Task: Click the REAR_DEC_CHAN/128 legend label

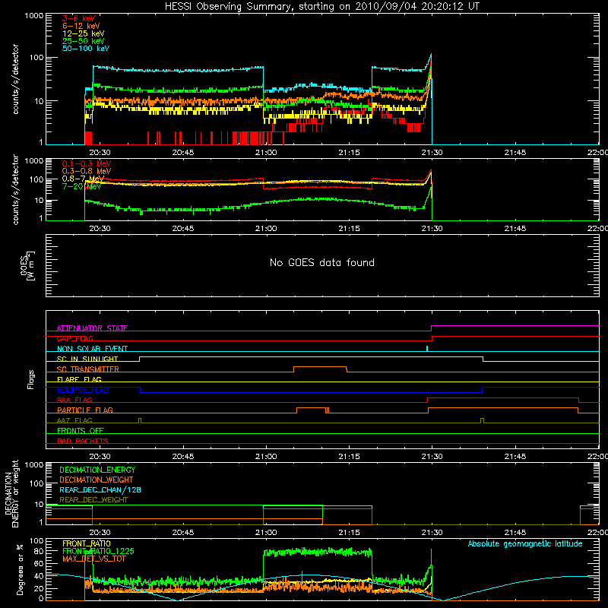Action: click(x=100, y=489)
